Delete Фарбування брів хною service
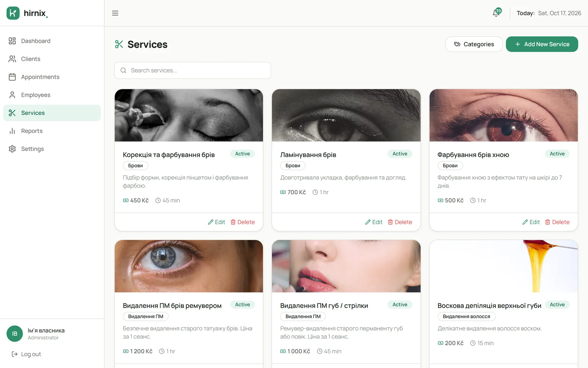This screenshot has height=368, width=588. tap(557, 222)
